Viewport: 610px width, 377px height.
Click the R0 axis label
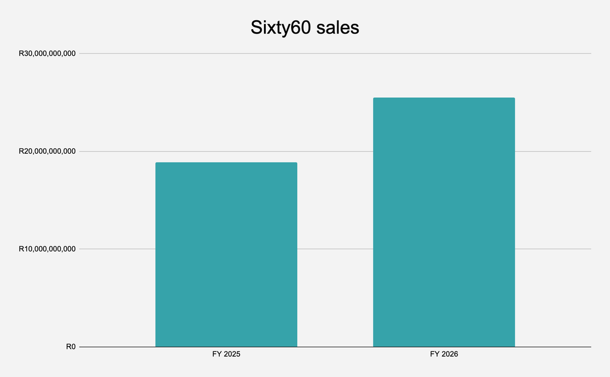(x=71, y=347)
